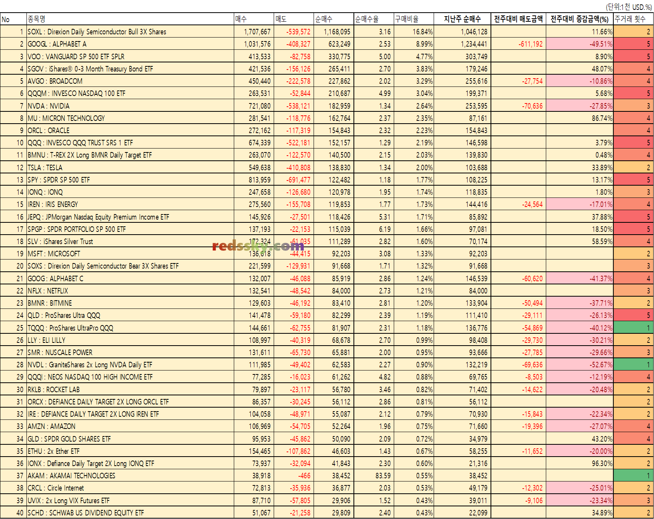Select the NVDL GraniteShares 2x Long NVDA cell
The image size is (654, 519).
[130, 365]
